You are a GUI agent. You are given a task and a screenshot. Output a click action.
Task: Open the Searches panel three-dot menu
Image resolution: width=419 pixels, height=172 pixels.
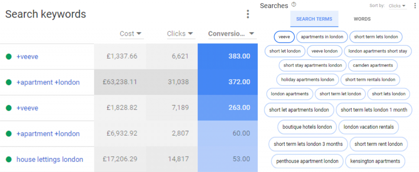[414, 6]
